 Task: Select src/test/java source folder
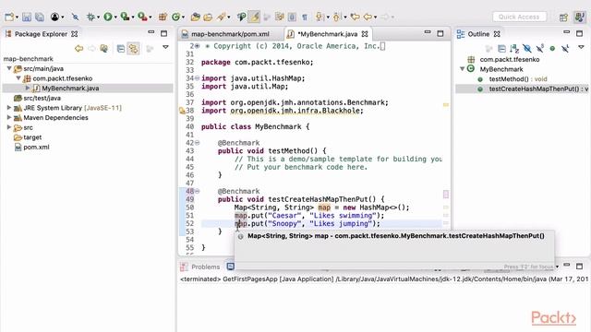click(42, 98)
